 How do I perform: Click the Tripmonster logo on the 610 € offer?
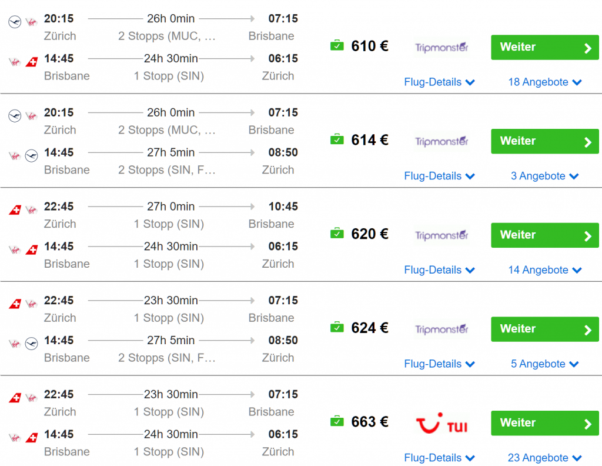442,47
